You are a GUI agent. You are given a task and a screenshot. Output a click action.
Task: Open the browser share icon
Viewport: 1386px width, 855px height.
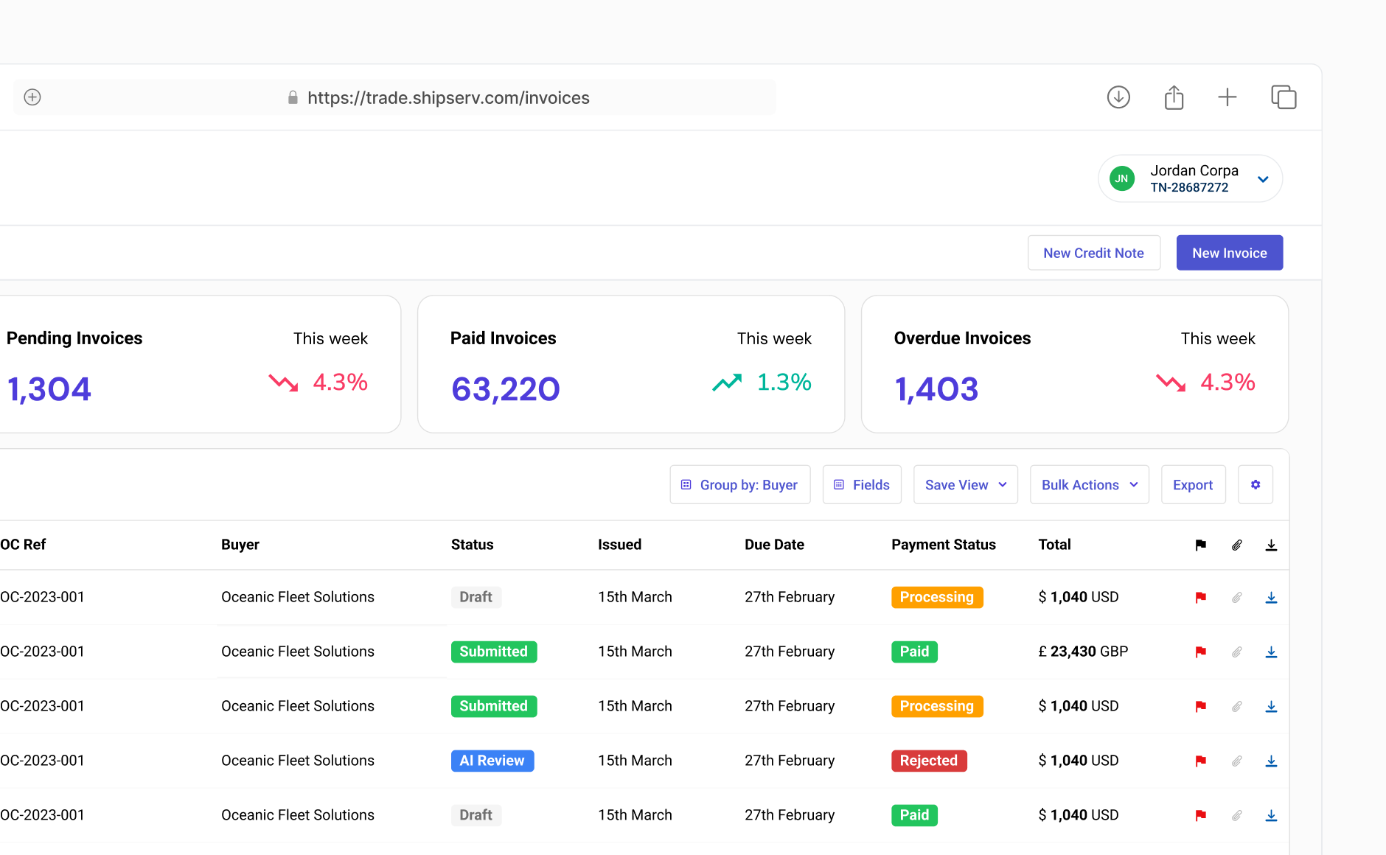pos(1174,97)
